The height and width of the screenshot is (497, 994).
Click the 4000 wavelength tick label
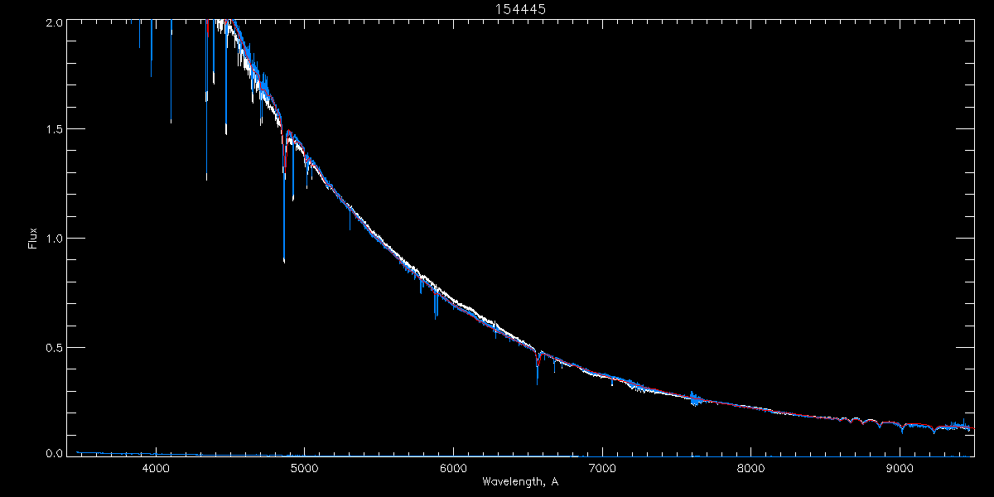[156, 468]
